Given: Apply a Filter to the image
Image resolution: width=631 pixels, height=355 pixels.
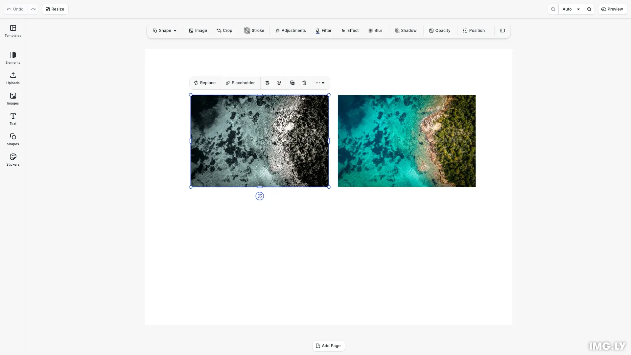Looking at the screenshot, I should click(x=323, y=30).
